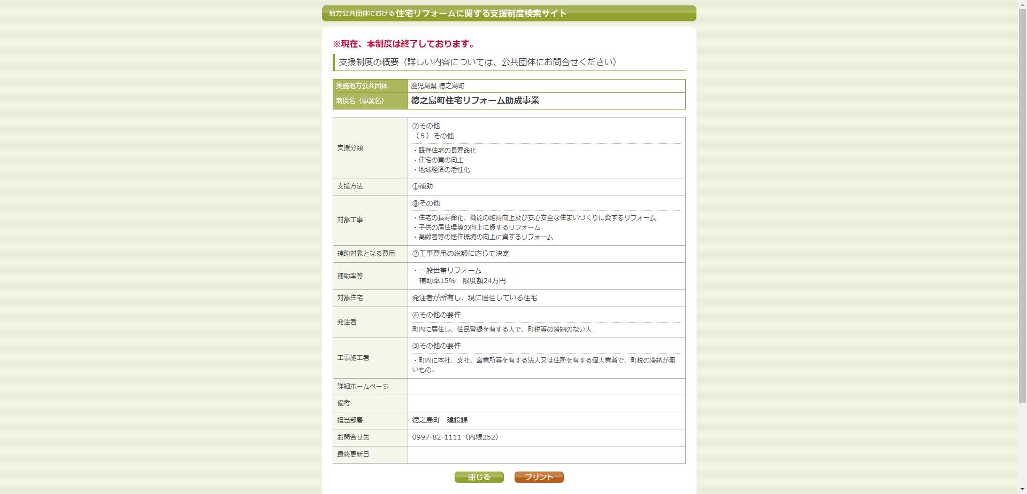Viewport: 1027px width, 494px height.
Task: Click the 備考 remarks row
Action: click(546, 403)
